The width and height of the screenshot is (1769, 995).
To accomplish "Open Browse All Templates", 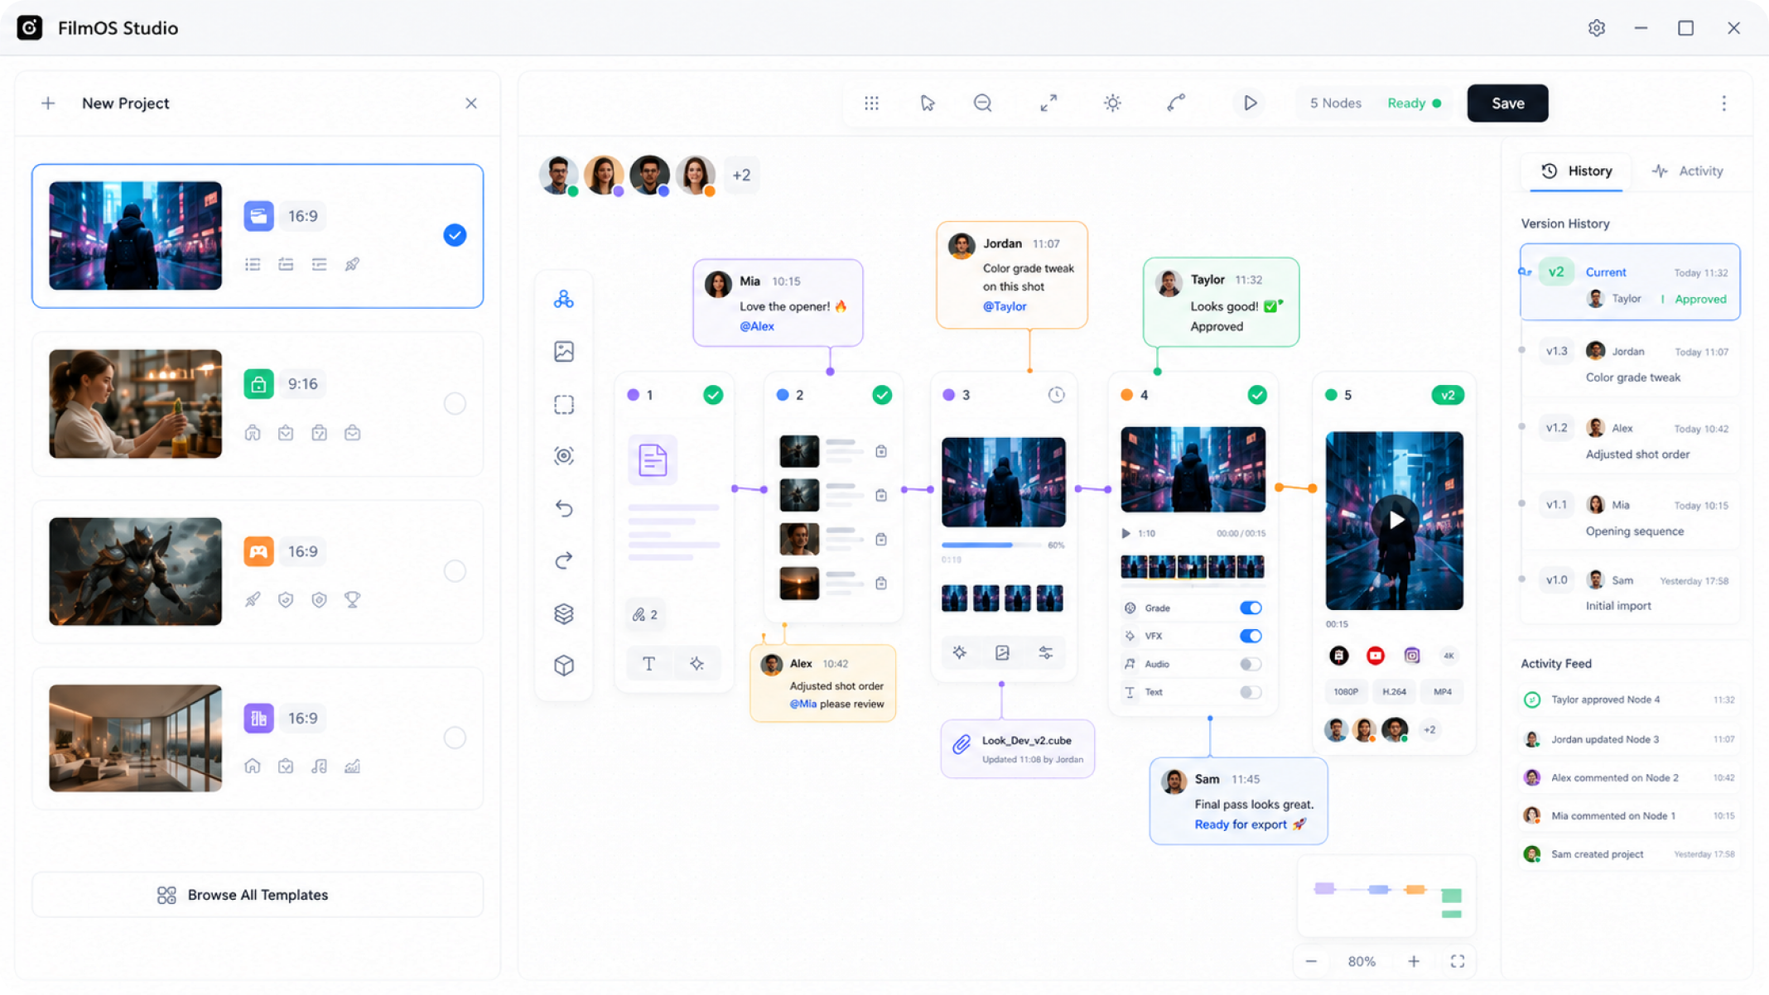I will (258, 895).
